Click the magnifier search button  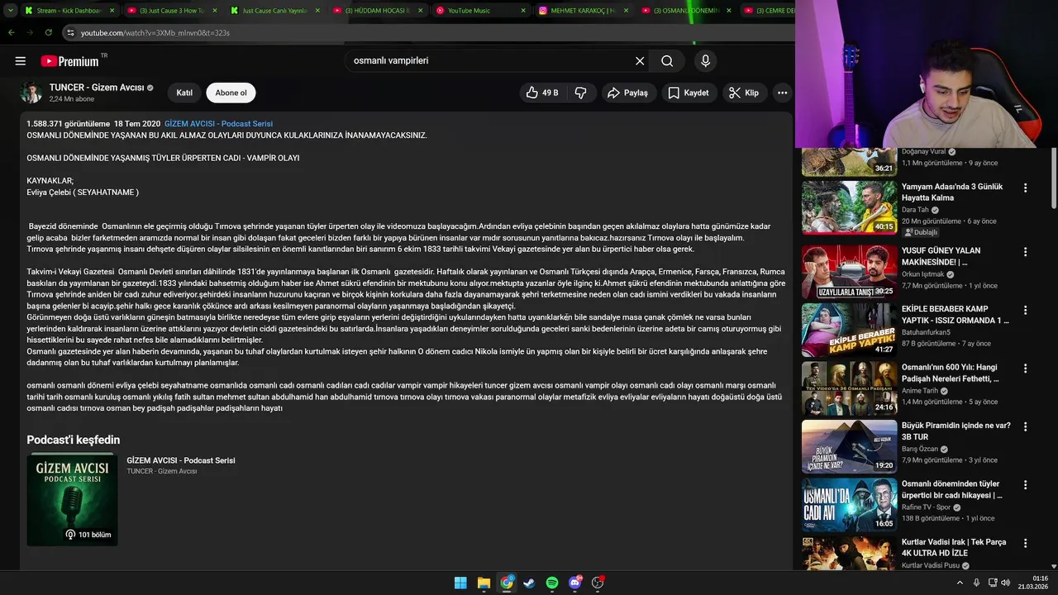[x=667, y=61]
